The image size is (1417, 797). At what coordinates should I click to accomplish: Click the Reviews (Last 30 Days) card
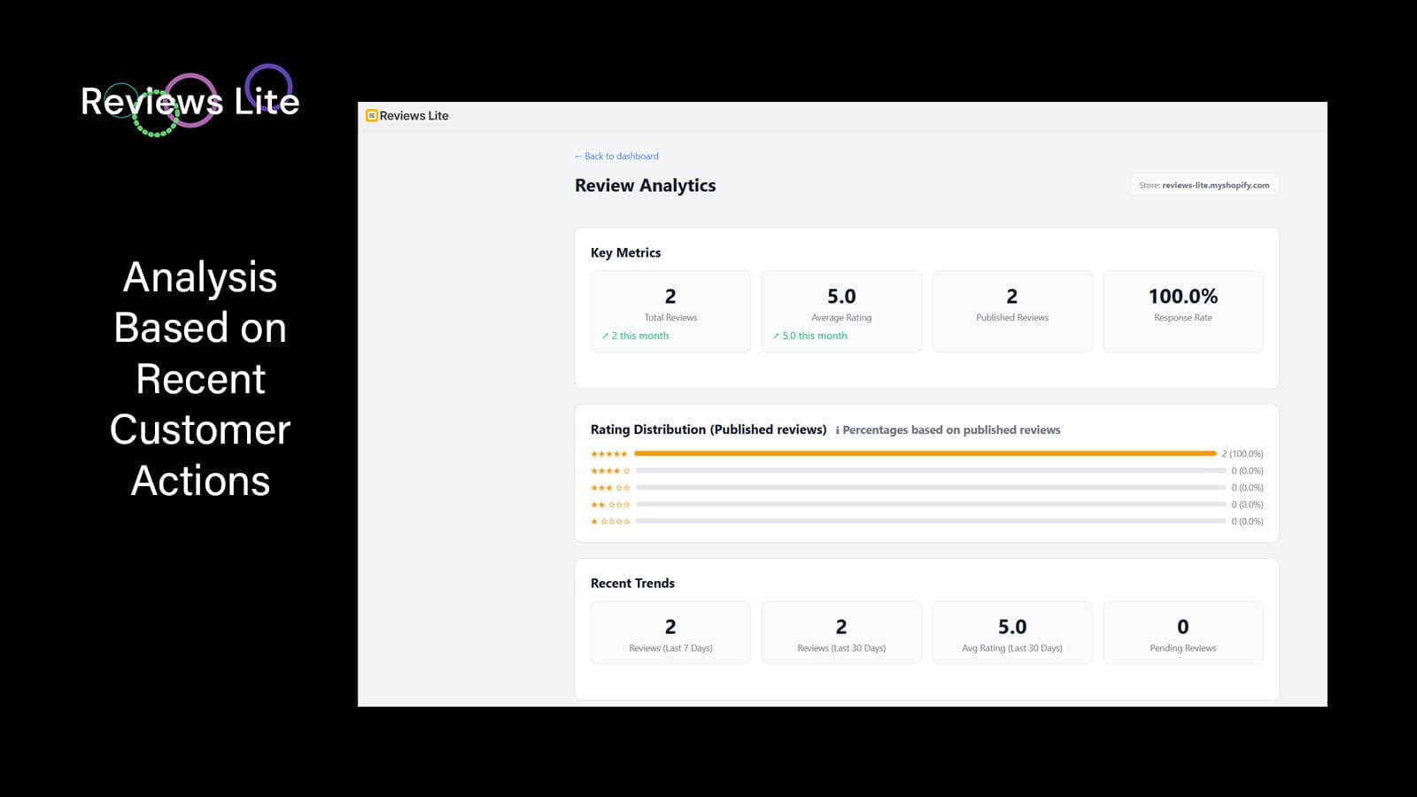coord(840,632)
